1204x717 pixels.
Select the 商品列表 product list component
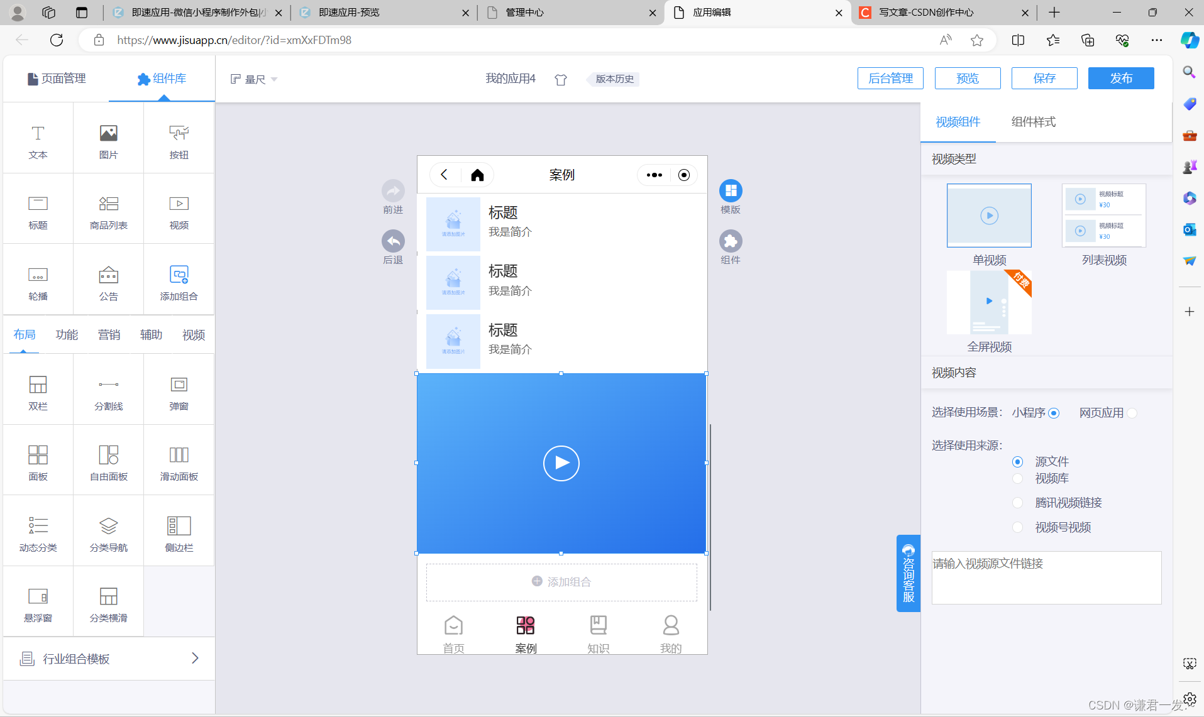tap(108, 211)
